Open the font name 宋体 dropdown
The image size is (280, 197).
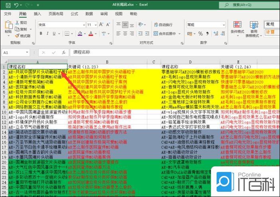(84, 25)
